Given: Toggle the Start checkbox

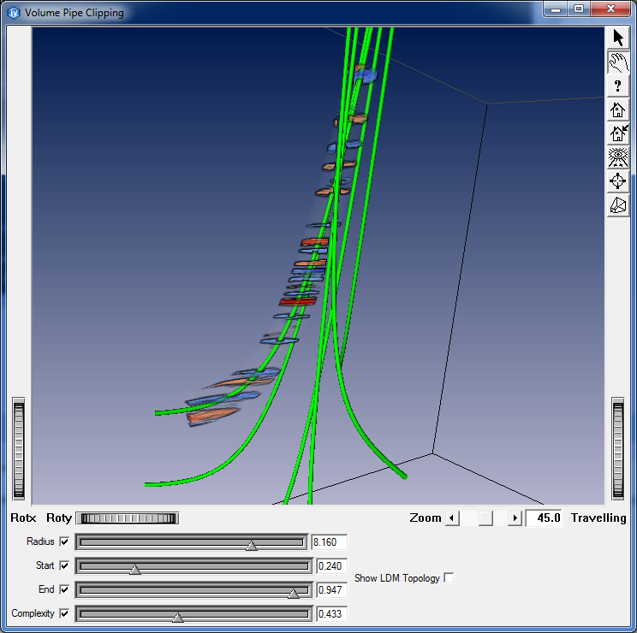Looking at the screenshot, I should click(64, 565).
